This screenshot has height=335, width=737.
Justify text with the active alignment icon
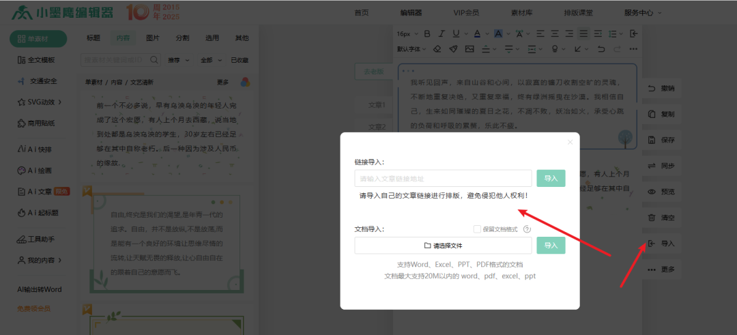(x=583, y=34)
